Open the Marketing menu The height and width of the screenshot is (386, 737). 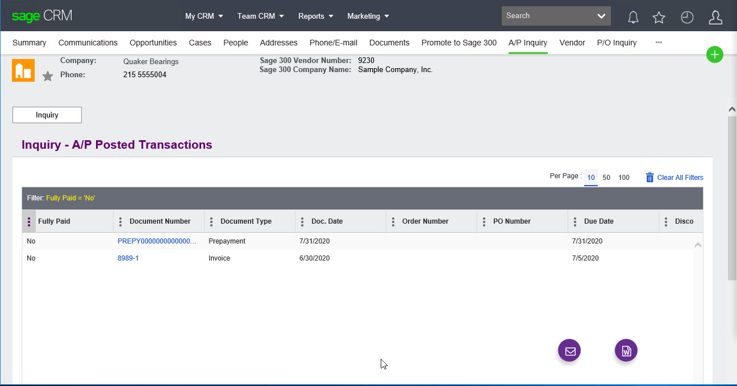(364, 16)
